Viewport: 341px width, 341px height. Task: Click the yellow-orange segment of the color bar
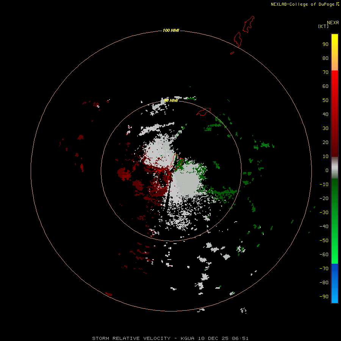[335, 52]
